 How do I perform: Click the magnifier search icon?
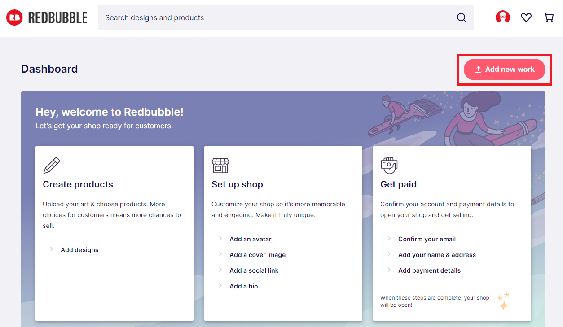point(461,17)
